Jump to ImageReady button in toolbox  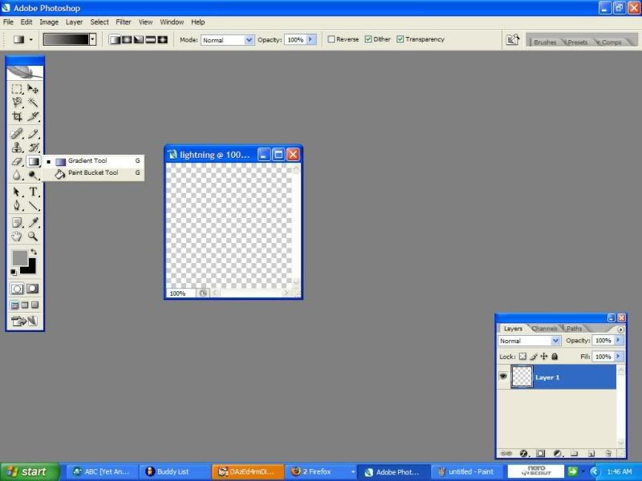point(25,321)
